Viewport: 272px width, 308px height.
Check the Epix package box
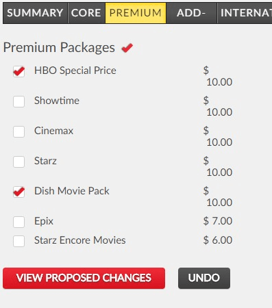[x=18, y=222]
